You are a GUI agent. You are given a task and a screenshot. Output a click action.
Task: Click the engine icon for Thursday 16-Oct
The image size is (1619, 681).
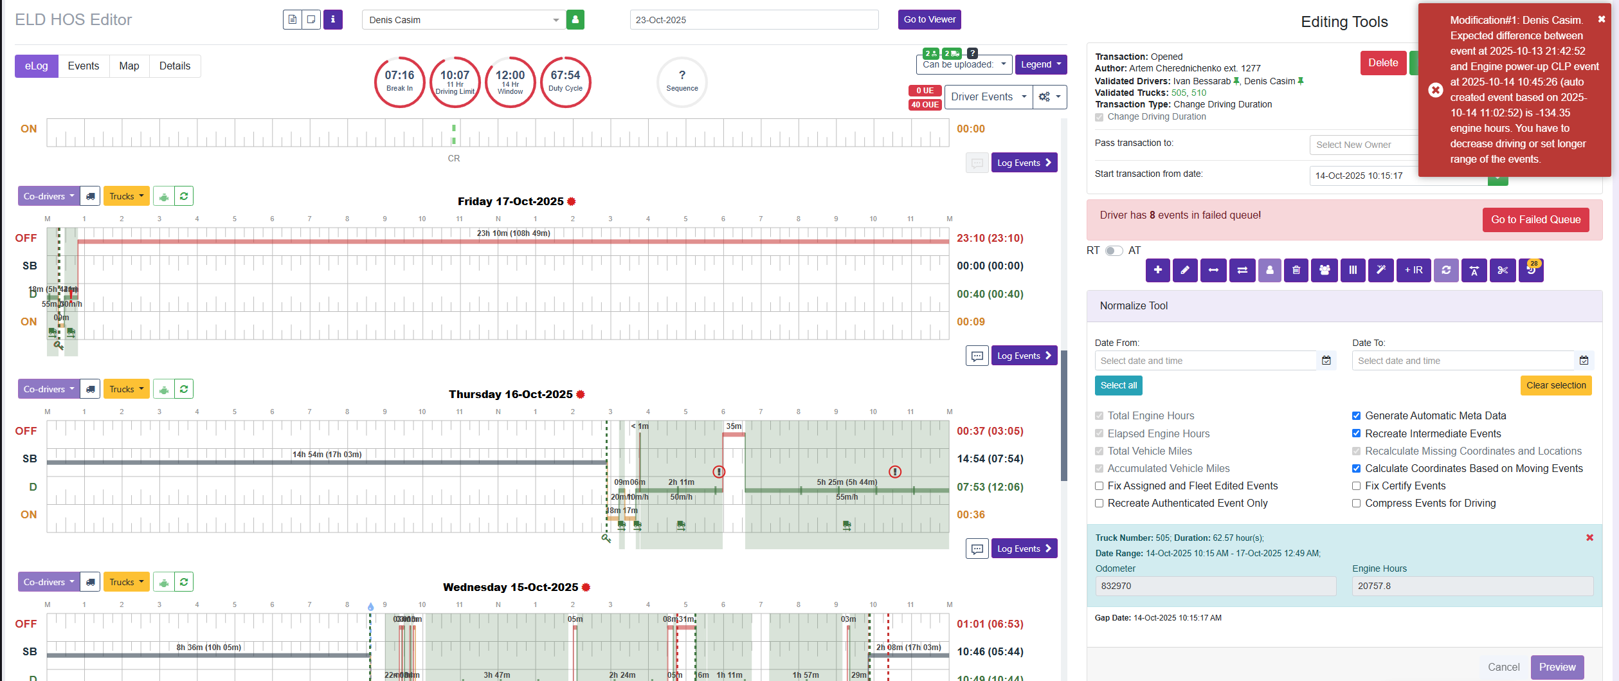[164, 389]
